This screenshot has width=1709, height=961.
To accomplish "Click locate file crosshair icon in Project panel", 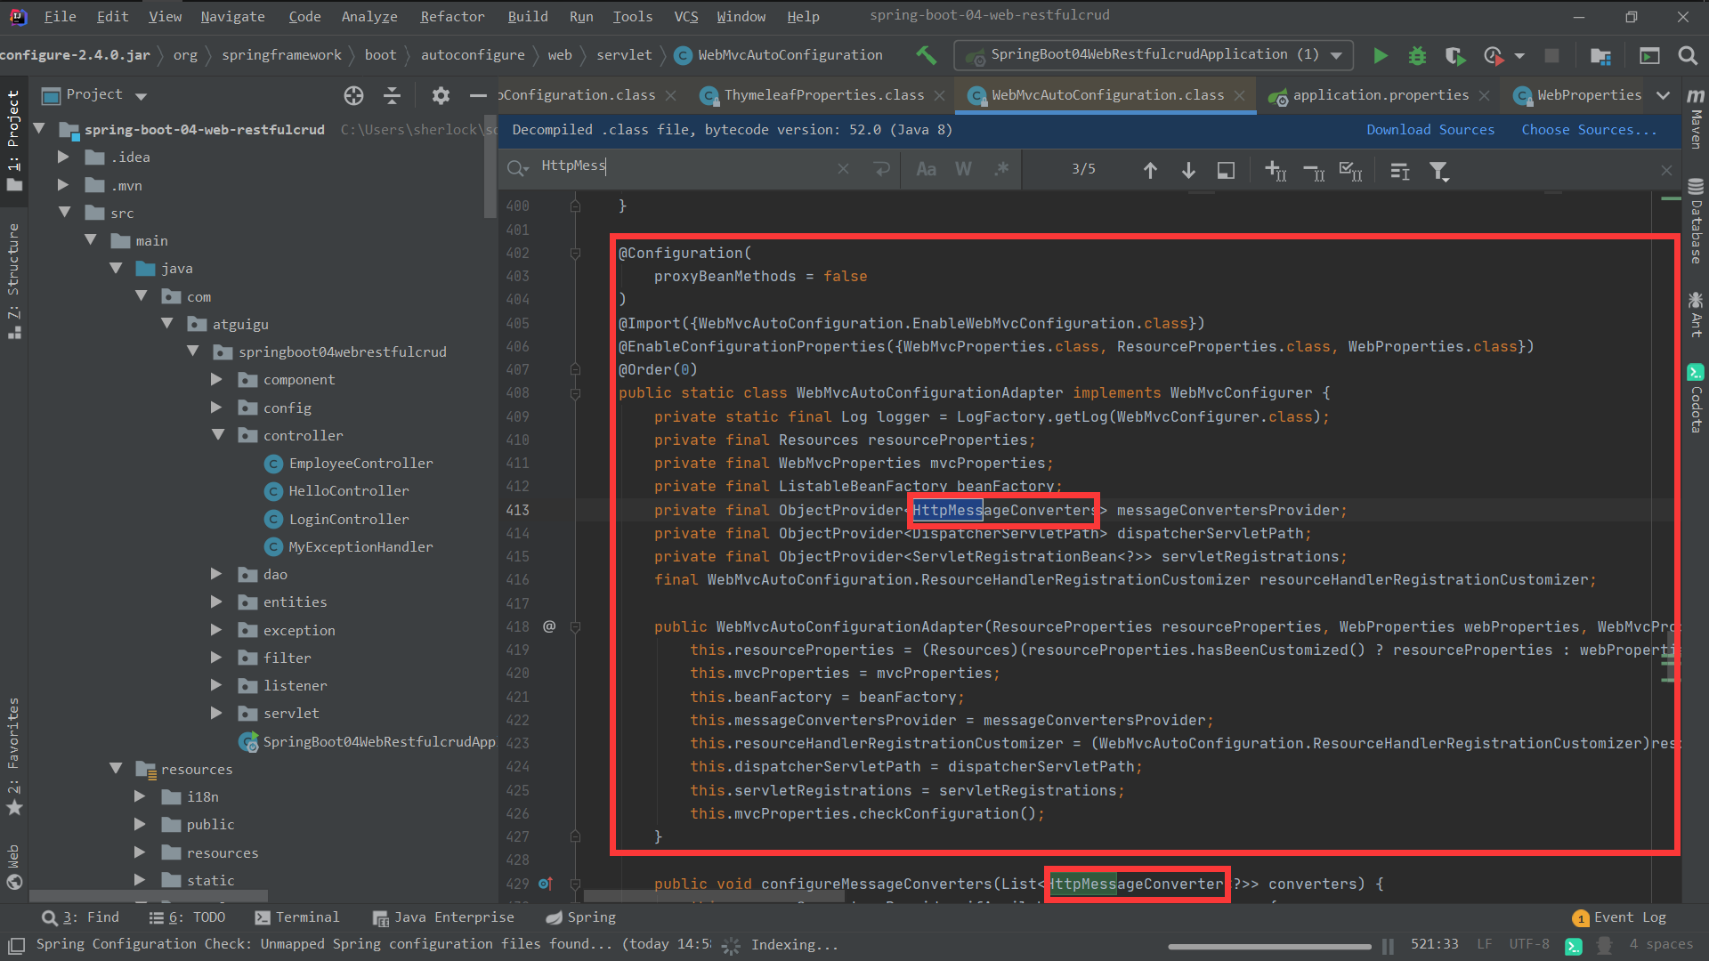I will (353, 95).
